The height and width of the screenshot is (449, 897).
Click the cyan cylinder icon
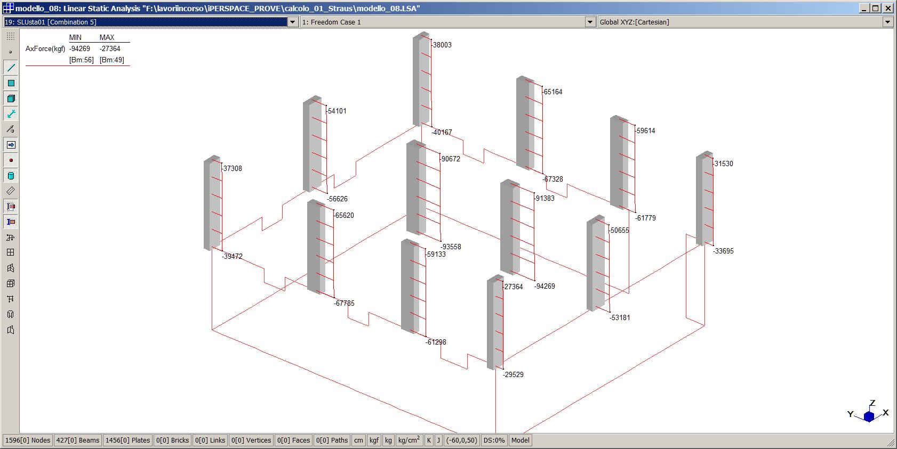(11, 176)
